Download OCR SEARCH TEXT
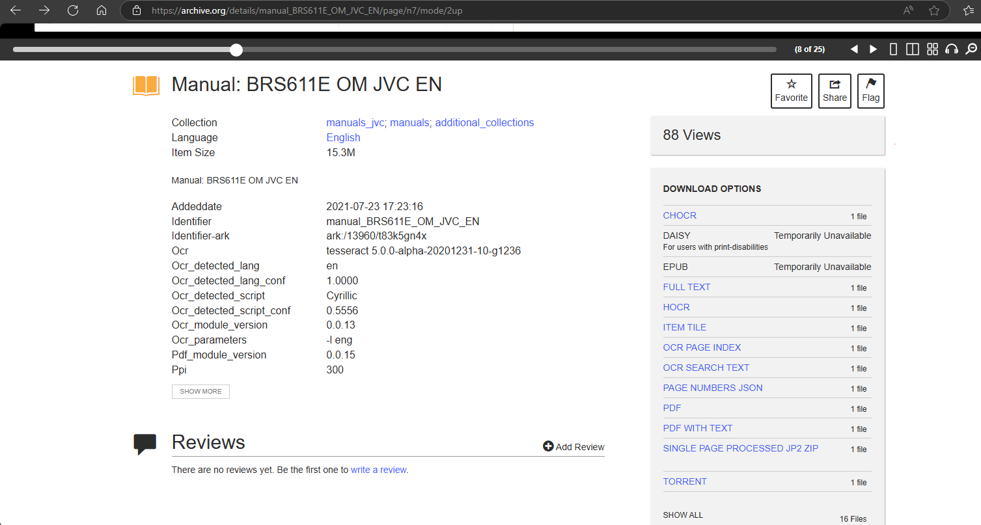The width and height of the screenshot is (981, 525). [706, 368]
